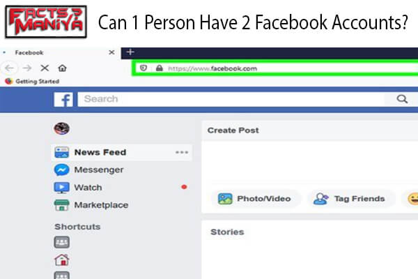
Task: Stop page loading with X button
Action: (x=45, y=68)
